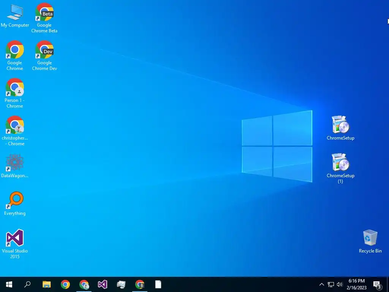This screenshot has height=292, width=389.
Task: Open the clock showing 6:16 PM
Action: coord(356,284)
